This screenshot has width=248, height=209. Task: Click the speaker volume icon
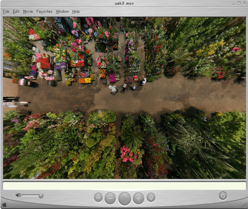click(x=18, y=196)
